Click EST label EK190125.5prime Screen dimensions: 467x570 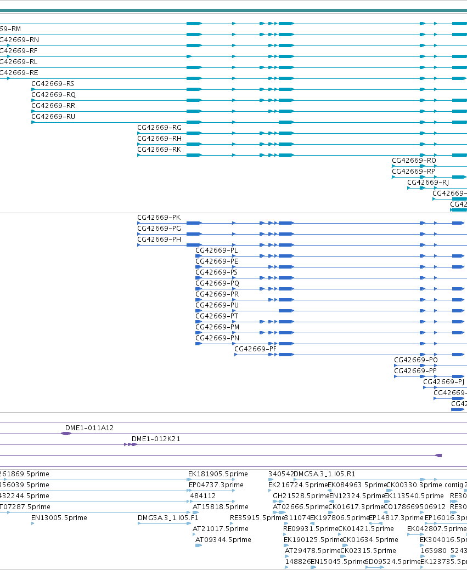coord(313,539)
